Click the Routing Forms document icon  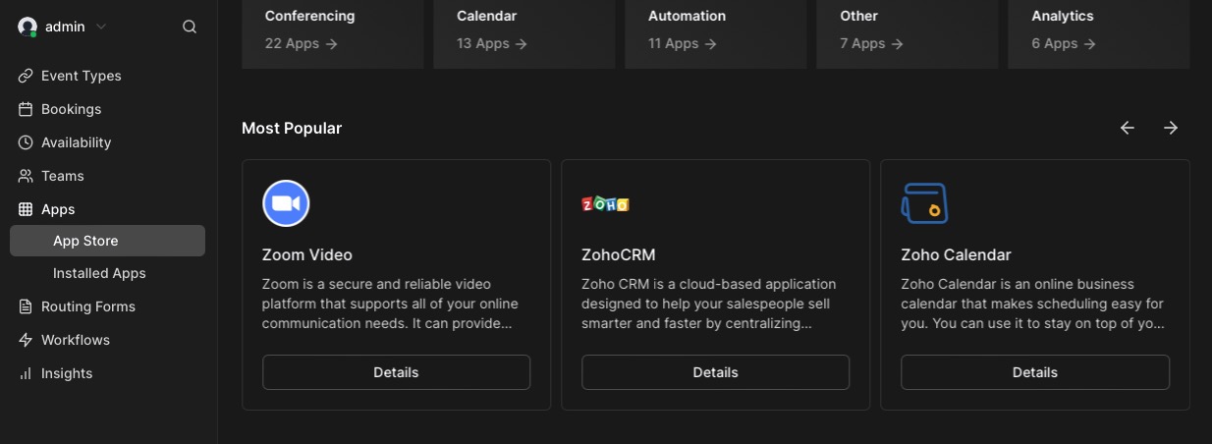tap(26, 306)
